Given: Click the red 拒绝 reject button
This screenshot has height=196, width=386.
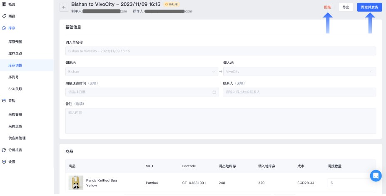Looking at the screenshot, I should coord(327,7).
